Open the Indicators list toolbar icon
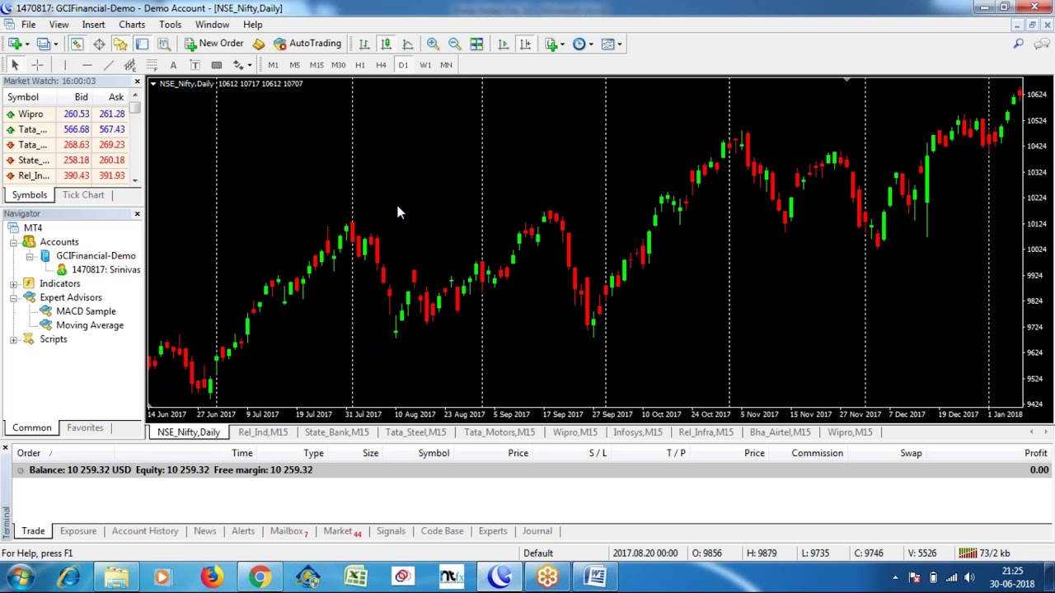This screenshot has width=1055, height=593. point(551,44)
